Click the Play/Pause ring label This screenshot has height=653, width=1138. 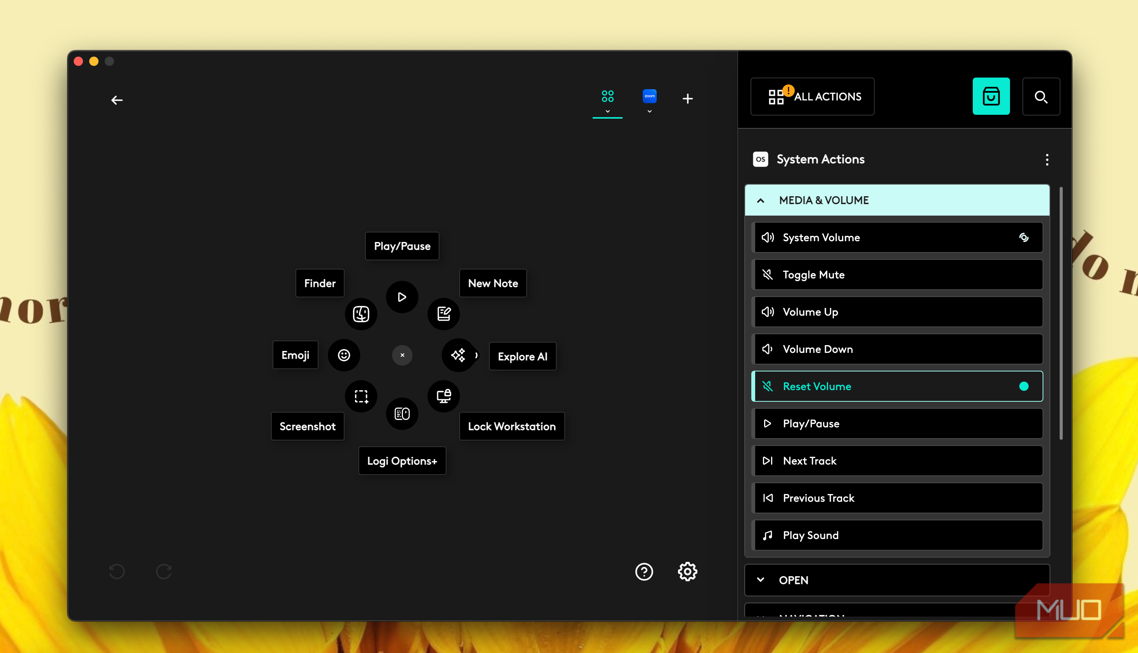point(402,246)
